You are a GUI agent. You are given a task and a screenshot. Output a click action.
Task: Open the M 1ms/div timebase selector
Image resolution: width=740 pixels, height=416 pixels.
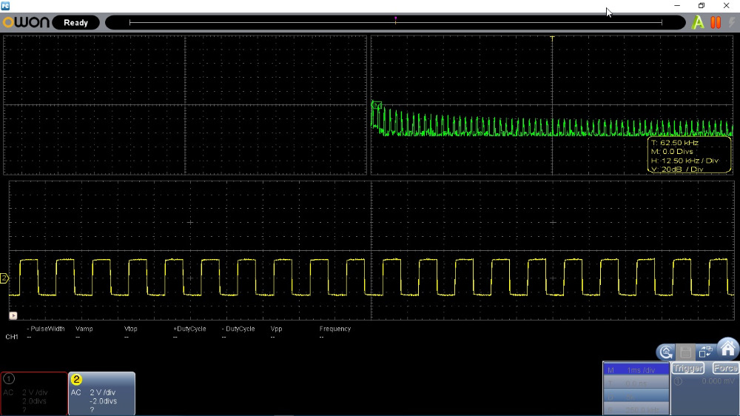click(636, 369)
